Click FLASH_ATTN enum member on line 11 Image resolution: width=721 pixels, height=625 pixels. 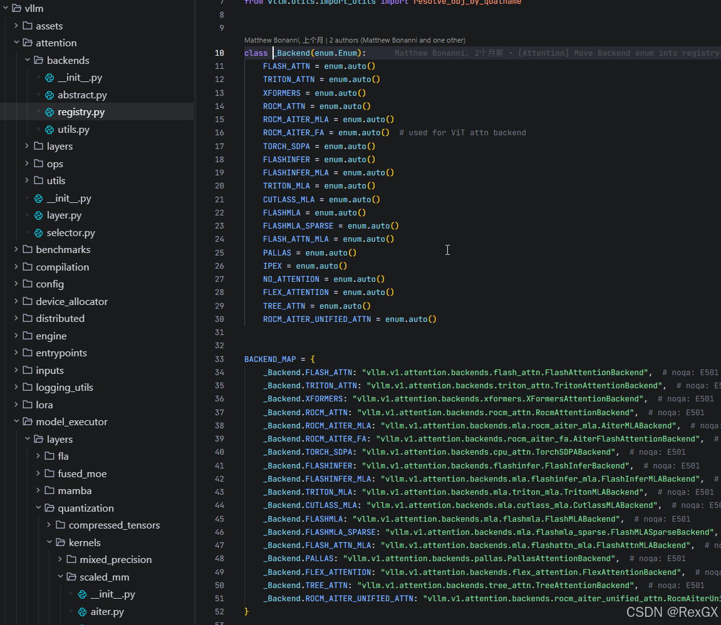point(286,66)
